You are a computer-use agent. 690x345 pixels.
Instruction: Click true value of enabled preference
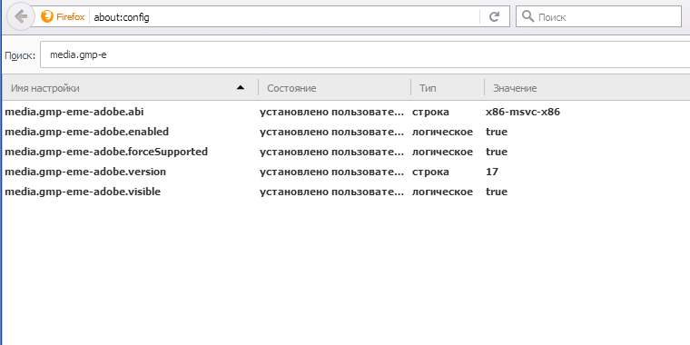[x=497, y=132]
